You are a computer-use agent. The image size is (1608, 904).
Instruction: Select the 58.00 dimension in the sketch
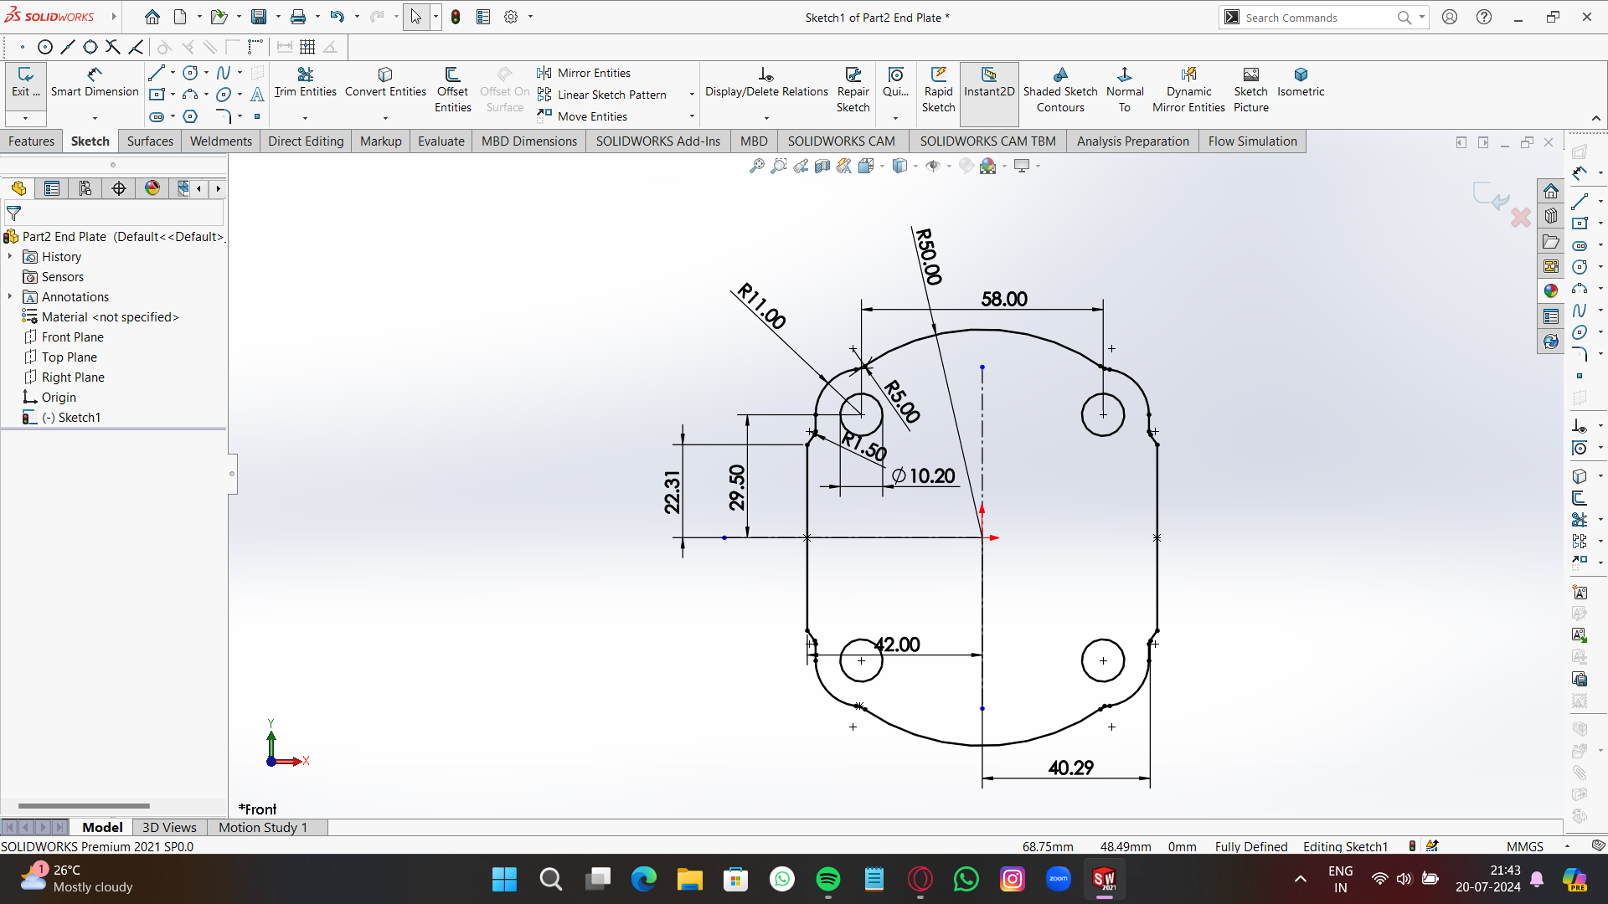1003,299
